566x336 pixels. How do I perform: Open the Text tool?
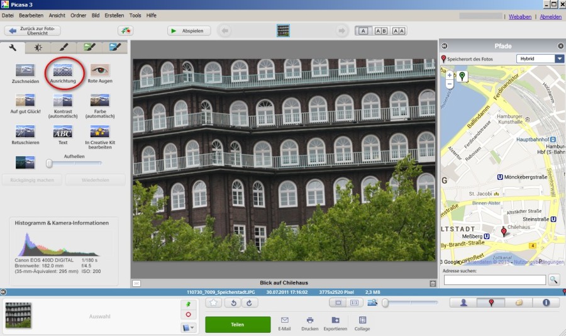point(63,132)
